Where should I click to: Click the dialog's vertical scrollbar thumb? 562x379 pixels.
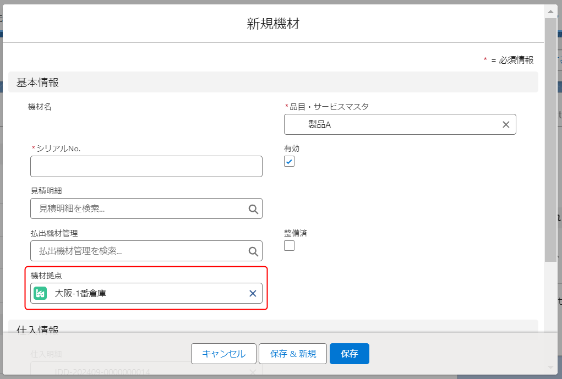pyautogui.click(x=550, y=138)
